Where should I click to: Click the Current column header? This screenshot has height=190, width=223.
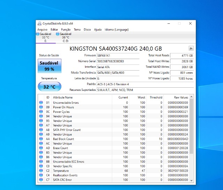[121, 97]
